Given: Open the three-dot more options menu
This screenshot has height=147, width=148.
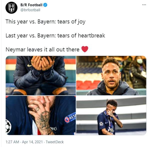Looking at the screenshot, I should pos(144,5).
